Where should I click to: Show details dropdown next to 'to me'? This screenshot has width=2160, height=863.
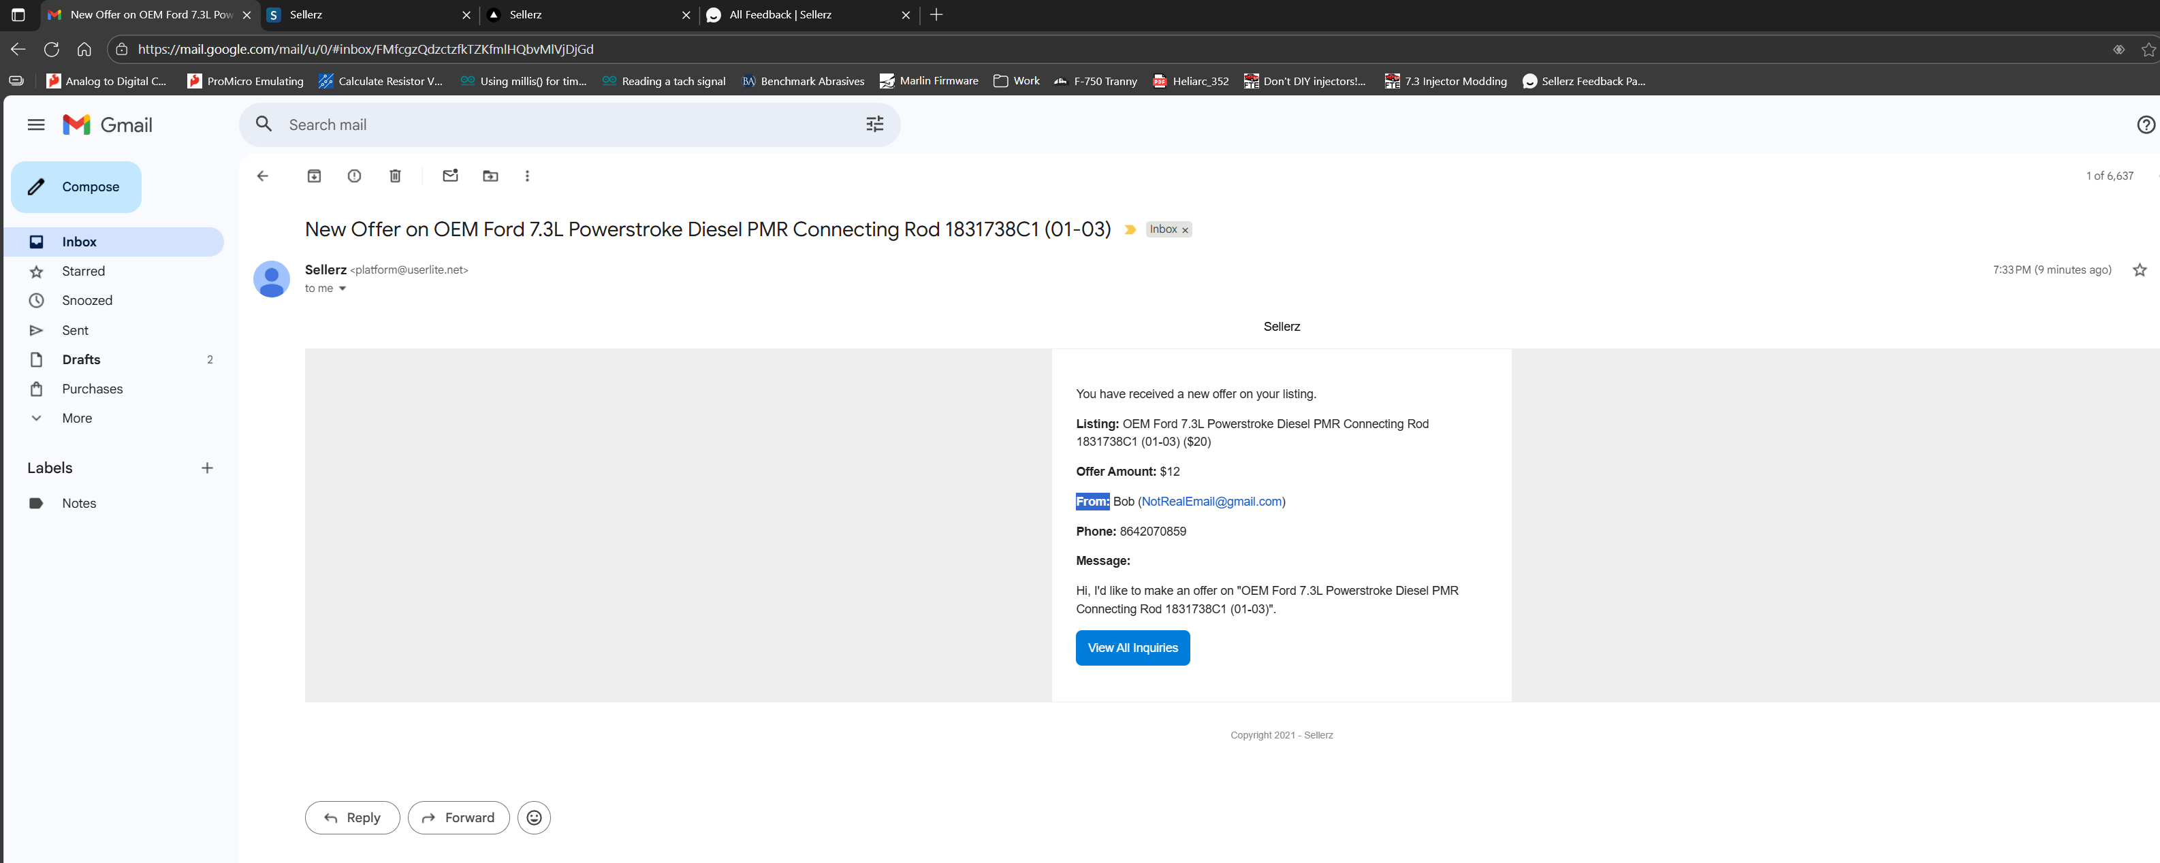click(x=342, y=289)
